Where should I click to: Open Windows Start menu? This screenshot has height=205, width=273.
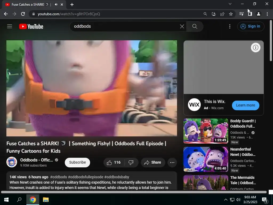coord(6,200)
